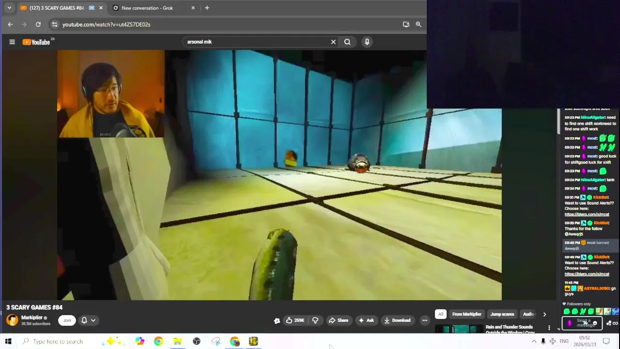Click the tray microphone icon
This screenshot has width=620, height=349.
[543, 341]
